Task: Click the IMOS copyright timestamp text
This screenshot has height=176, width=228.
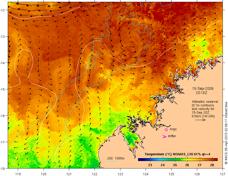Action: tap(226, 133)
